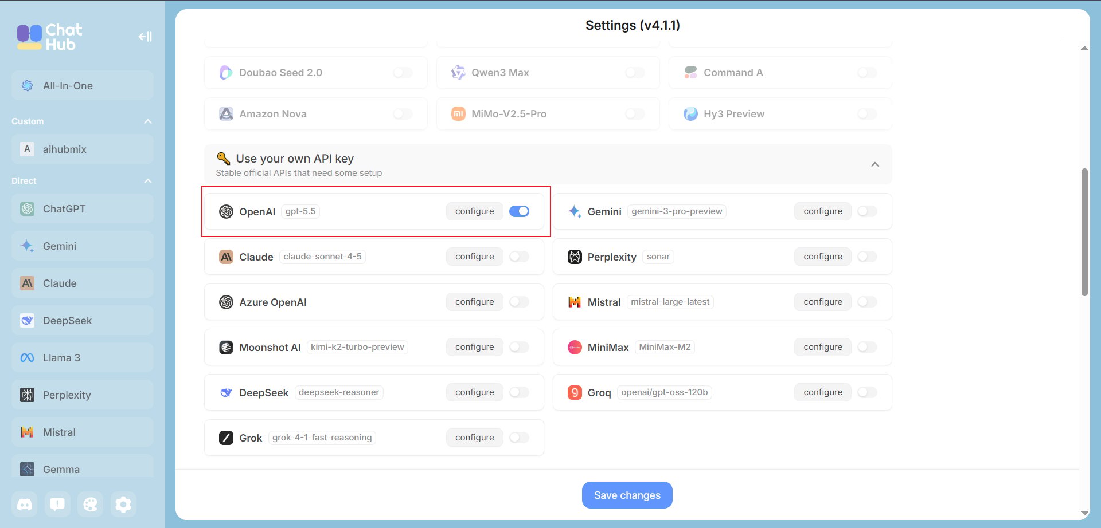Click the Moonshot AI logo icon
The height and width of the screenshot is (528, 1101).
coord(226,348)
